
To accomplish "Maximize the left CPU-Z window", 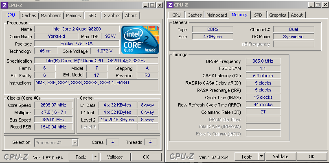I will 152,5.
